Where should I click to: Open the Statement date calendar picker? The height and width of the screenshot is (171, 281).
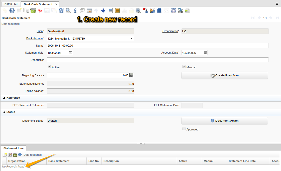(71, 53)
